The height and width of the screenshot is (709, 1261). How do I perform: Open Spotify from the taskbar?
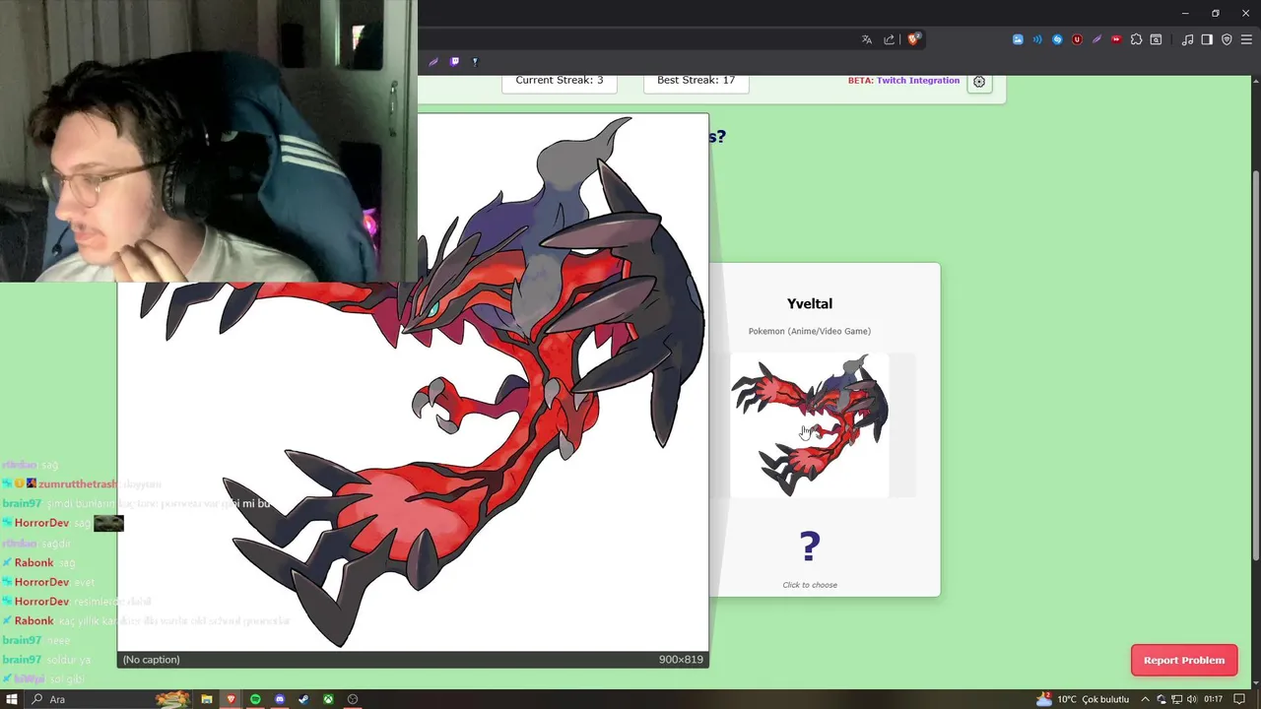255,699
